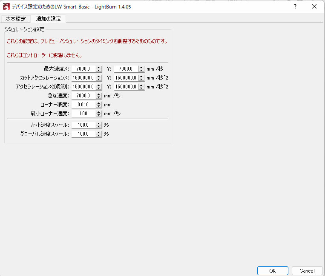This screenshot has height=276, width=325.
Task: Decrease コーナー精度 with down arrow
Action: point(99,106)
